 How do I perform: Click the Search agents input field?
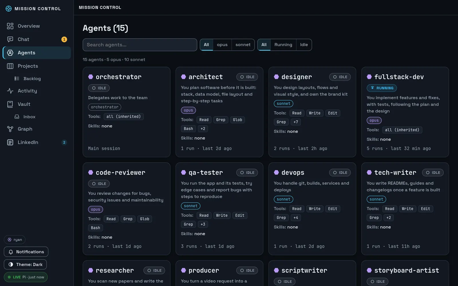pyautogui.click(x=140, y=45)
